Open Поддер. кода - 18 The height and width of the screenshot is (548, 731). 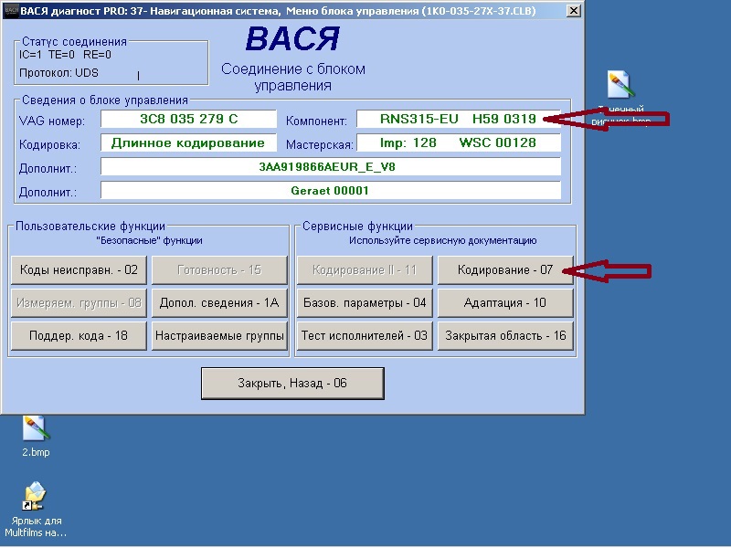coord(79,335)
